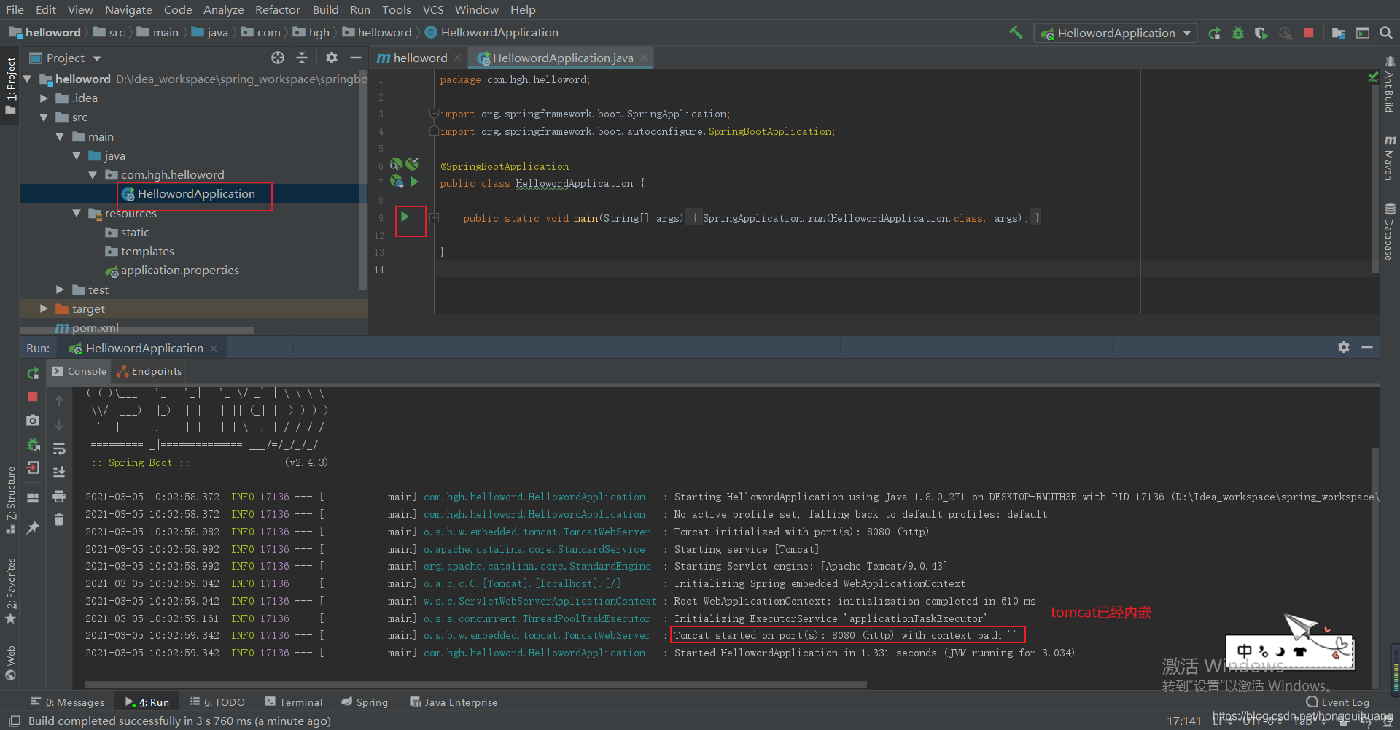1400x730 pixels.
Task: Click console horizontal scrollbar
Action: click(475, 685)
